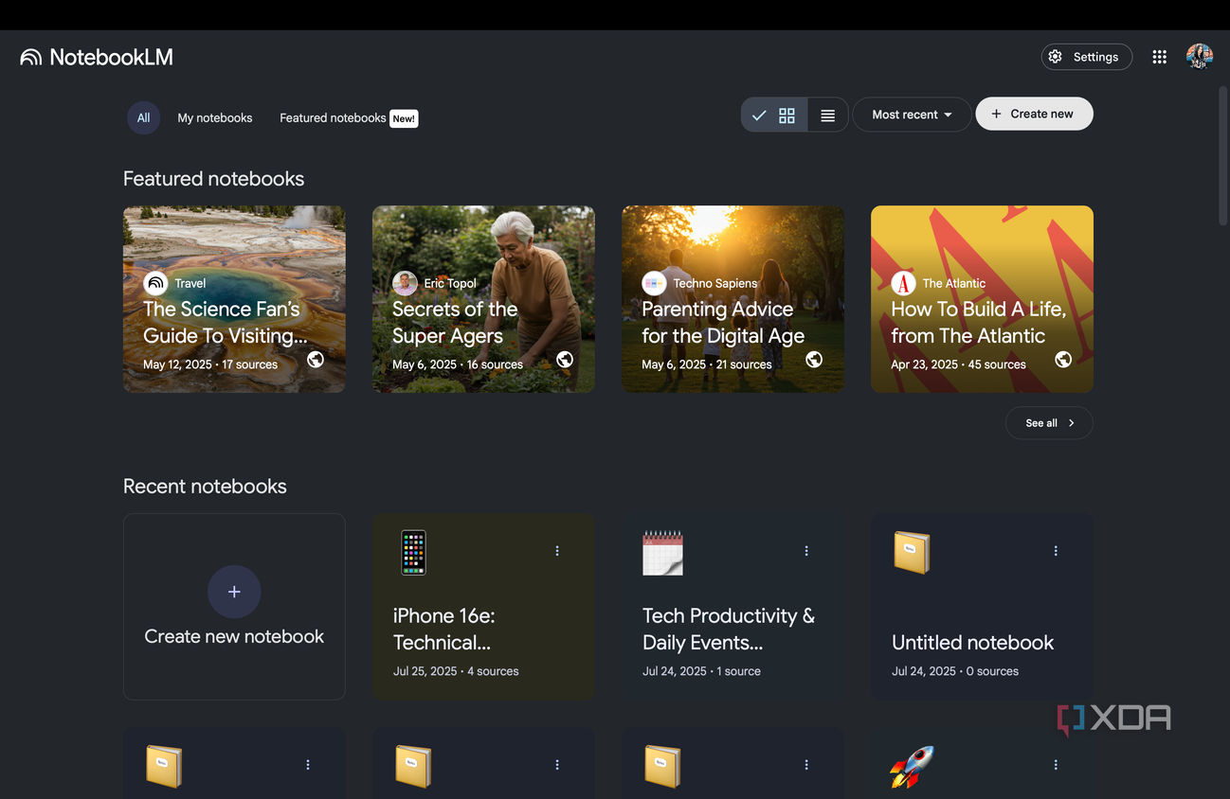The width and height of the screenshot is (1230, 799).
Task: Click the rocket emoji notebook icon
Action: coord(912,767)
